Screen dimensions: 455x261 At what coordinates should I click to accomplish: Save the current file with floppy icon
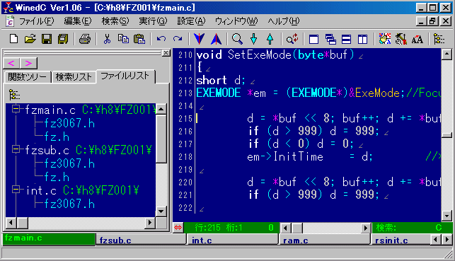coord(47,39)
